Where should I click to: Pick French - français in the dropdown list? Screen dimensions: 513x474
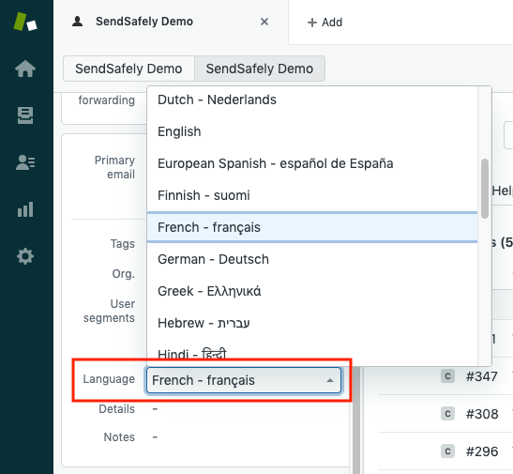click(312, 227)
